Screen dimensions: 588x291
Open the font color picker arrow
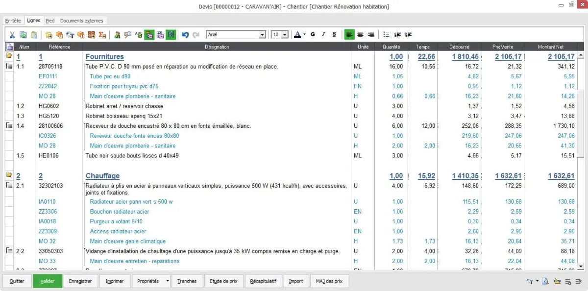click(x=304, y=34)
